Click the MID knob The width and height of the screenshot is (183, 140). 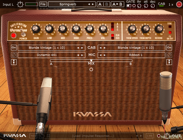tap(63, 29)
